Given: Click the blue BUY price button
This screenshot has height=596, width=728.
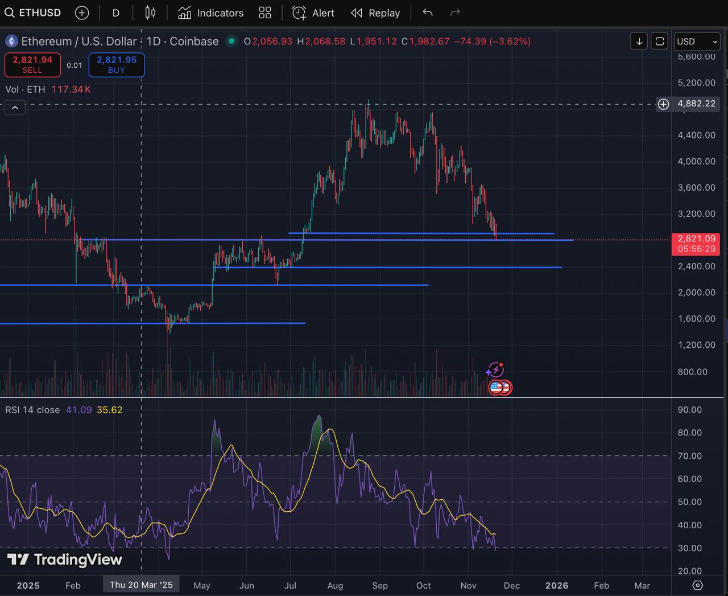Looking at the screenshot, I should click(x=117, y=64).
